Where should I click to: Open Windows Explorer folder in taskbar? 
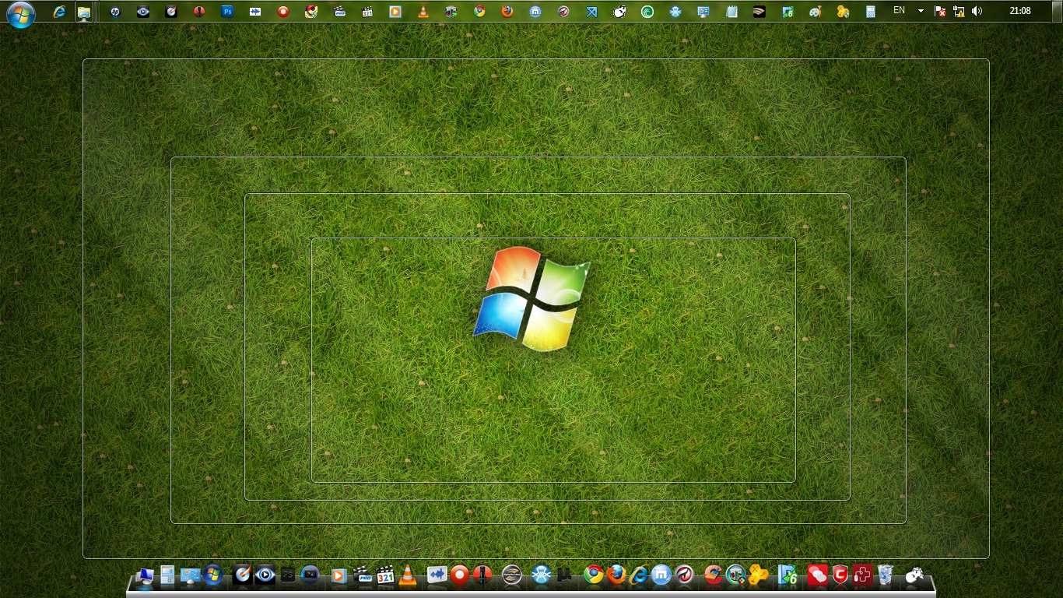(84, 12)
